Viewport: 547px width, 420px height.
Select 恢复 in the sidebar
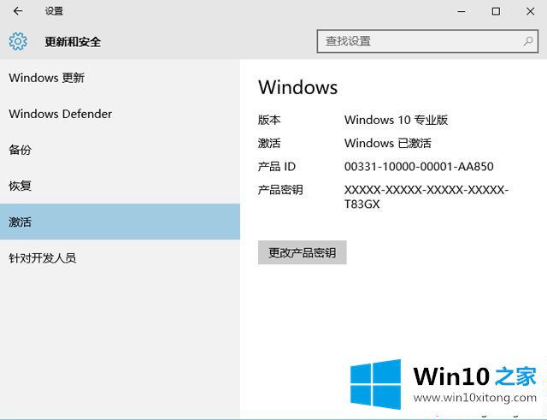pos(120,186)
